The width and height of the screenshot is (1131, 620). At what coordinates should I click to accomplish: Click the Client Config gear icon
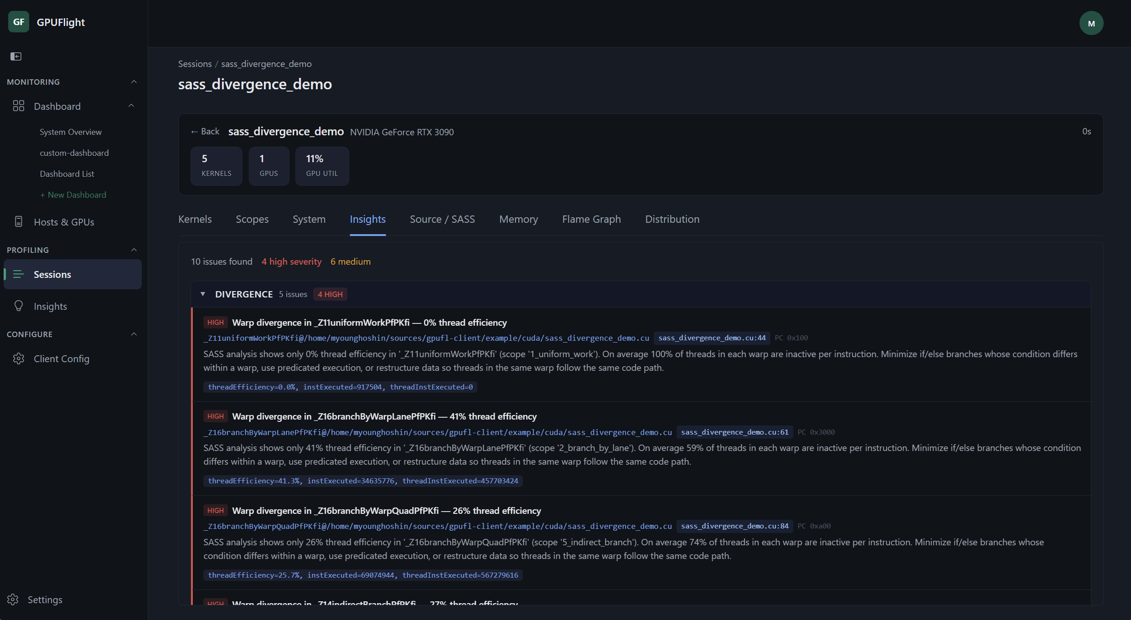[19, 359]
